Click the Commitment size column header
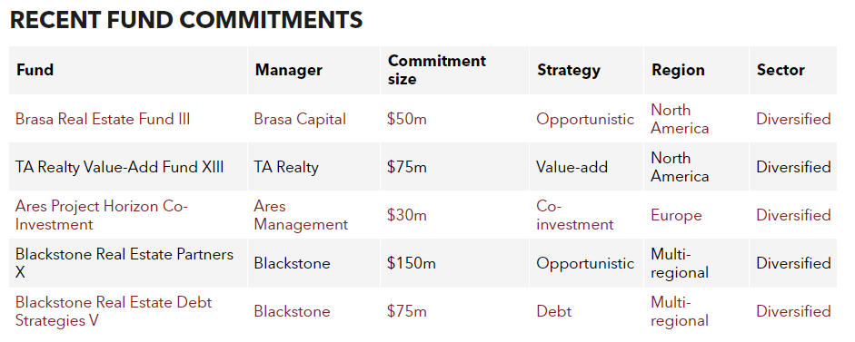855x342 pixels. pyautogui.click(x=437, y=70)
